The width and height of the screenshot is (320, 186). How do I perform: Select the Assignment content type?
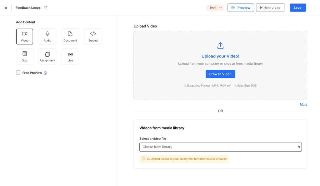tap(47, 56)
